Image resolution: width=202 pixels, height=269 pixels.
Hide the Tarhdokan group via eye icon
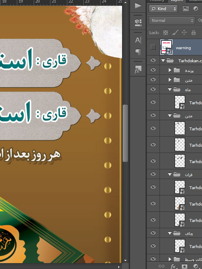(x=153, y=60)
